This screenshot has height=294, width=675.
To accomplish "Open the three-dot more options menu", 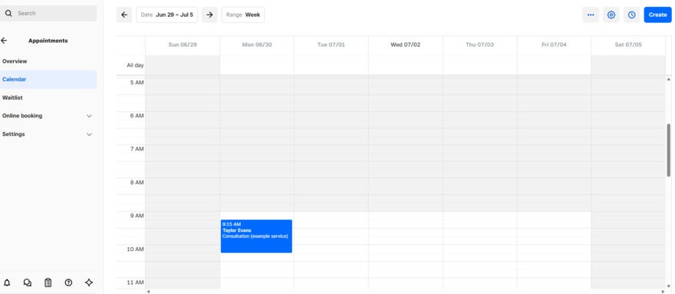I will click(x=591, y=15).
